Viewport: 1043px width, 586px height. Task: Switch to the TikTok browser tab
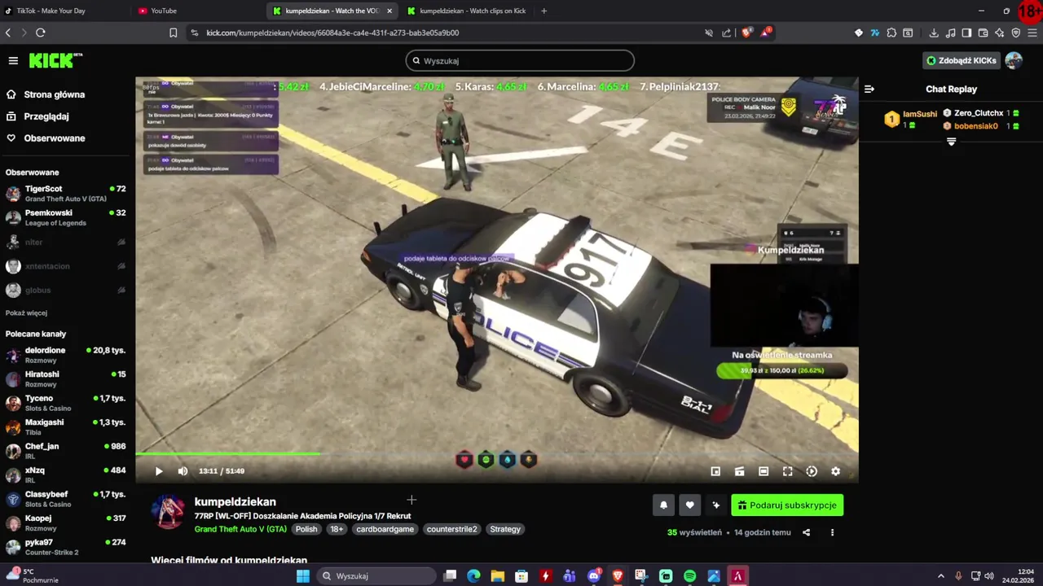pos(65,11)
